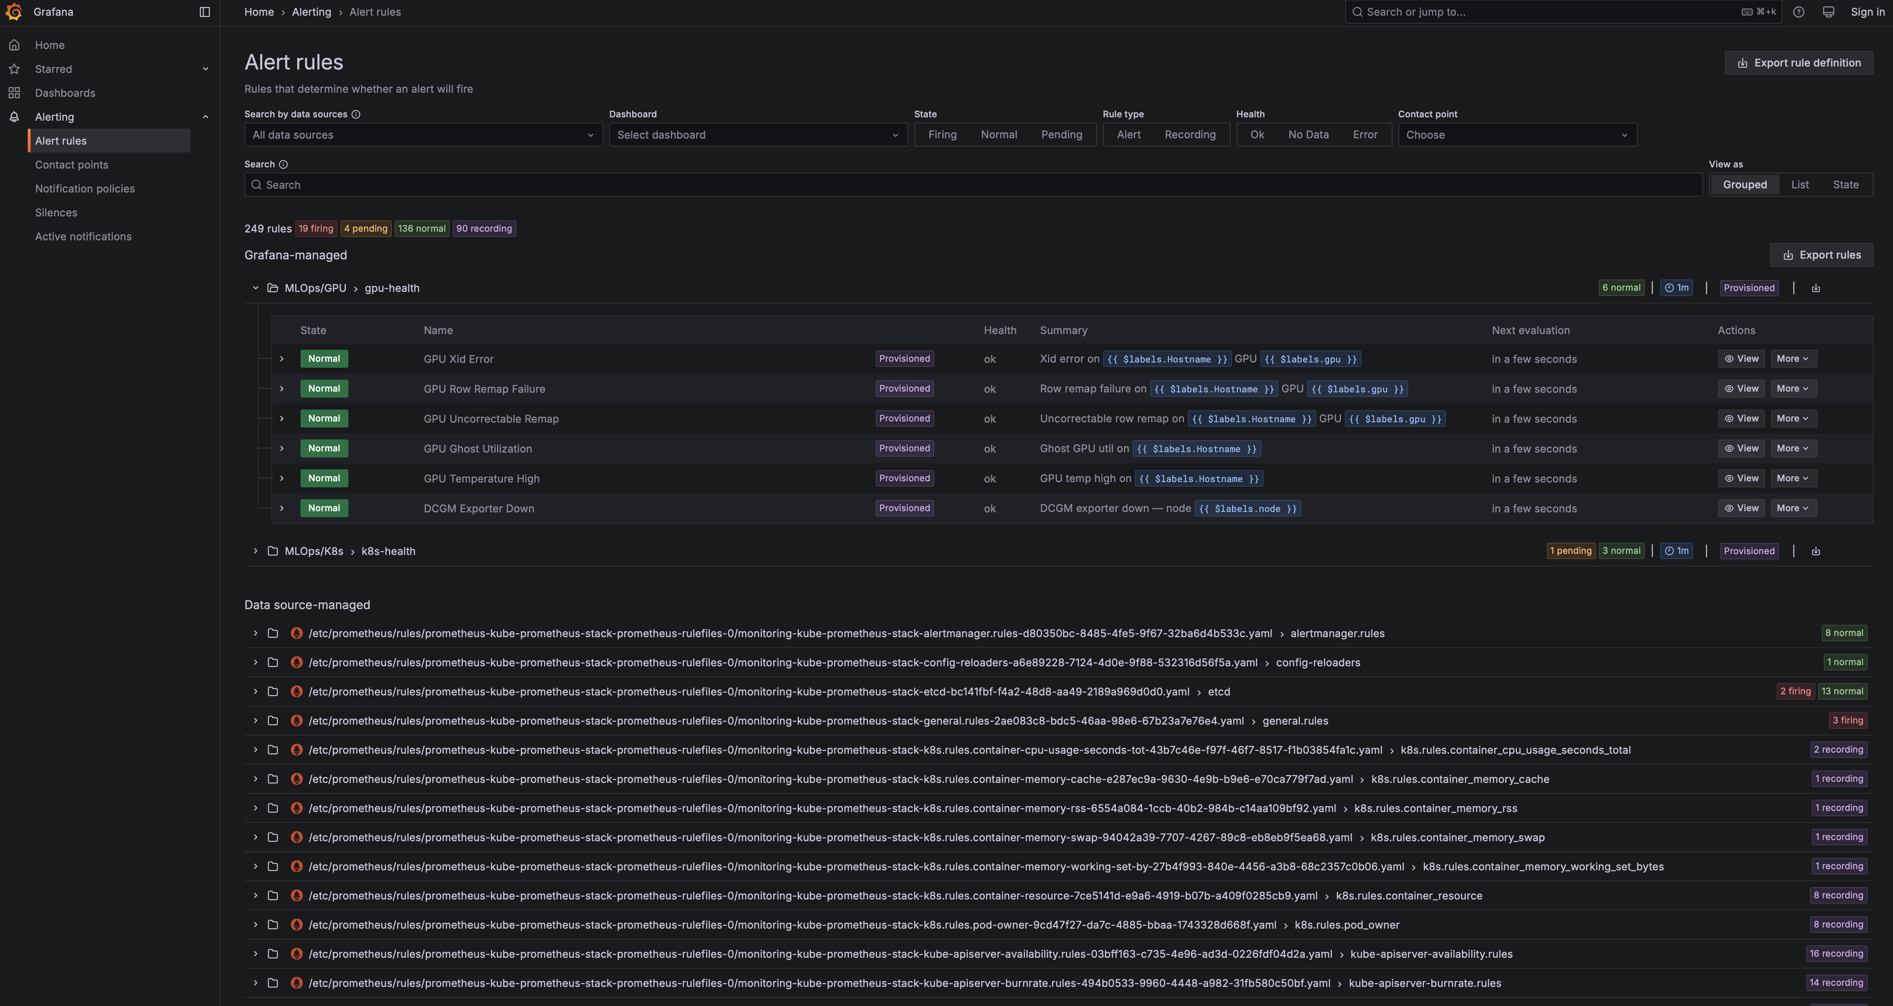Click the 90 recording badge
The image size is (1893, 1006).
484,229
